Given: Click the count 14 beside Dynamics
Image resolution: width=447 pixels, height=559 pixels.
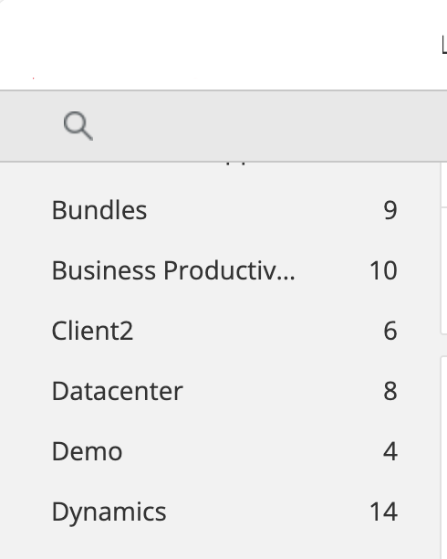Looking at the screenshot, I should coord(384,512).
